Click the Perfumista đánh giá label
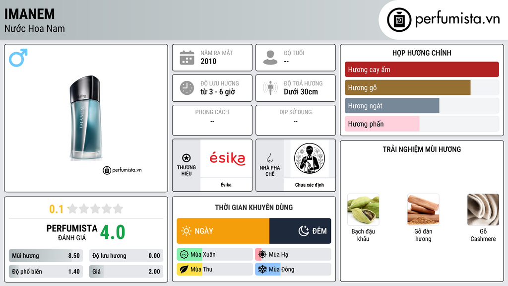The image size is (508, 286). (x=72, y=233)
